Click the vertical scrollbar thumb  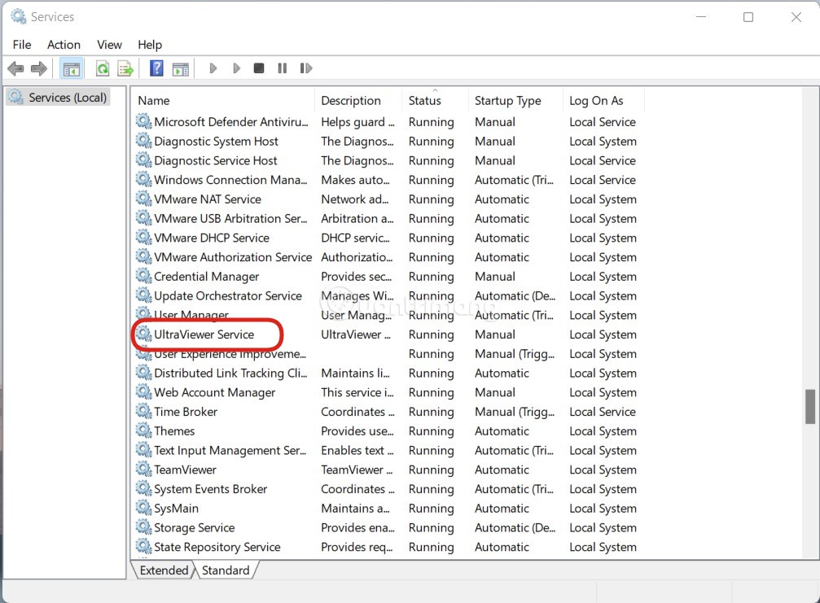coord(810,406)
